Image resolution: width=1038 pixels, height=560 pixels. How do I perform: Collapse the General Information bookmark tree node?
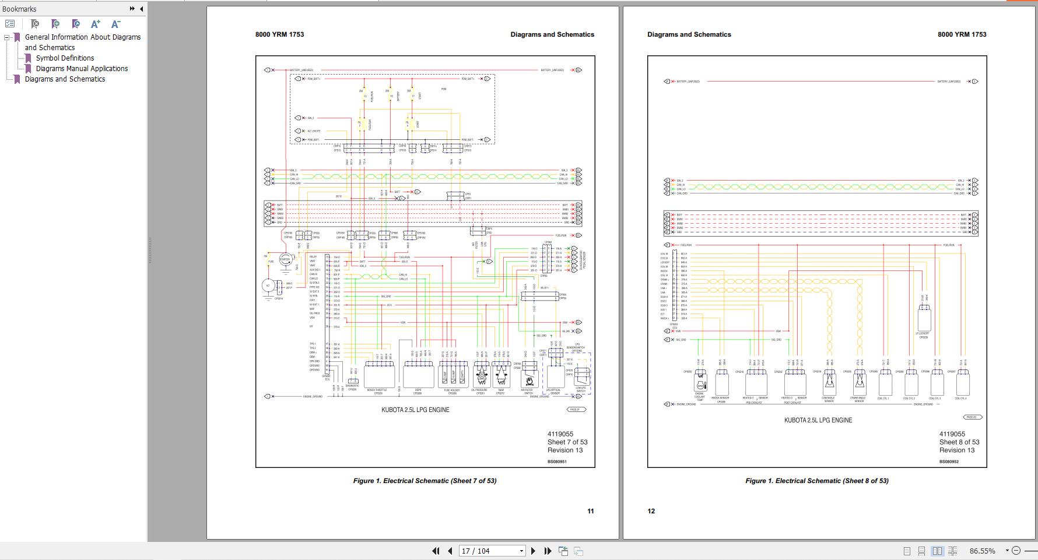tap(7, 37)
